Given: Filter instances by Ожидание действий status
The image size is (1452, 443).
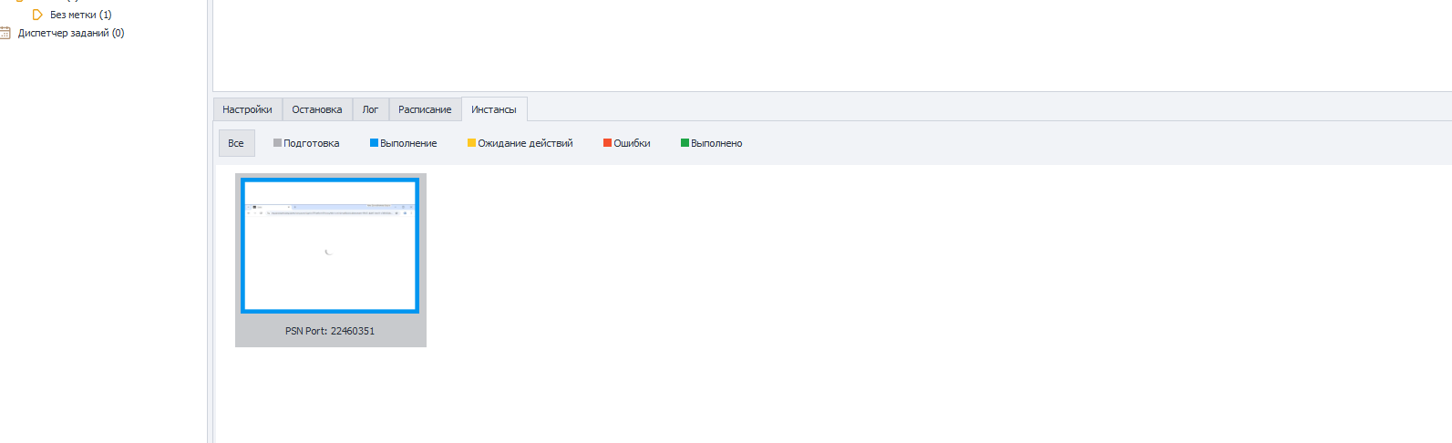Looking at the screenshot, I should [x=520, y=143].
